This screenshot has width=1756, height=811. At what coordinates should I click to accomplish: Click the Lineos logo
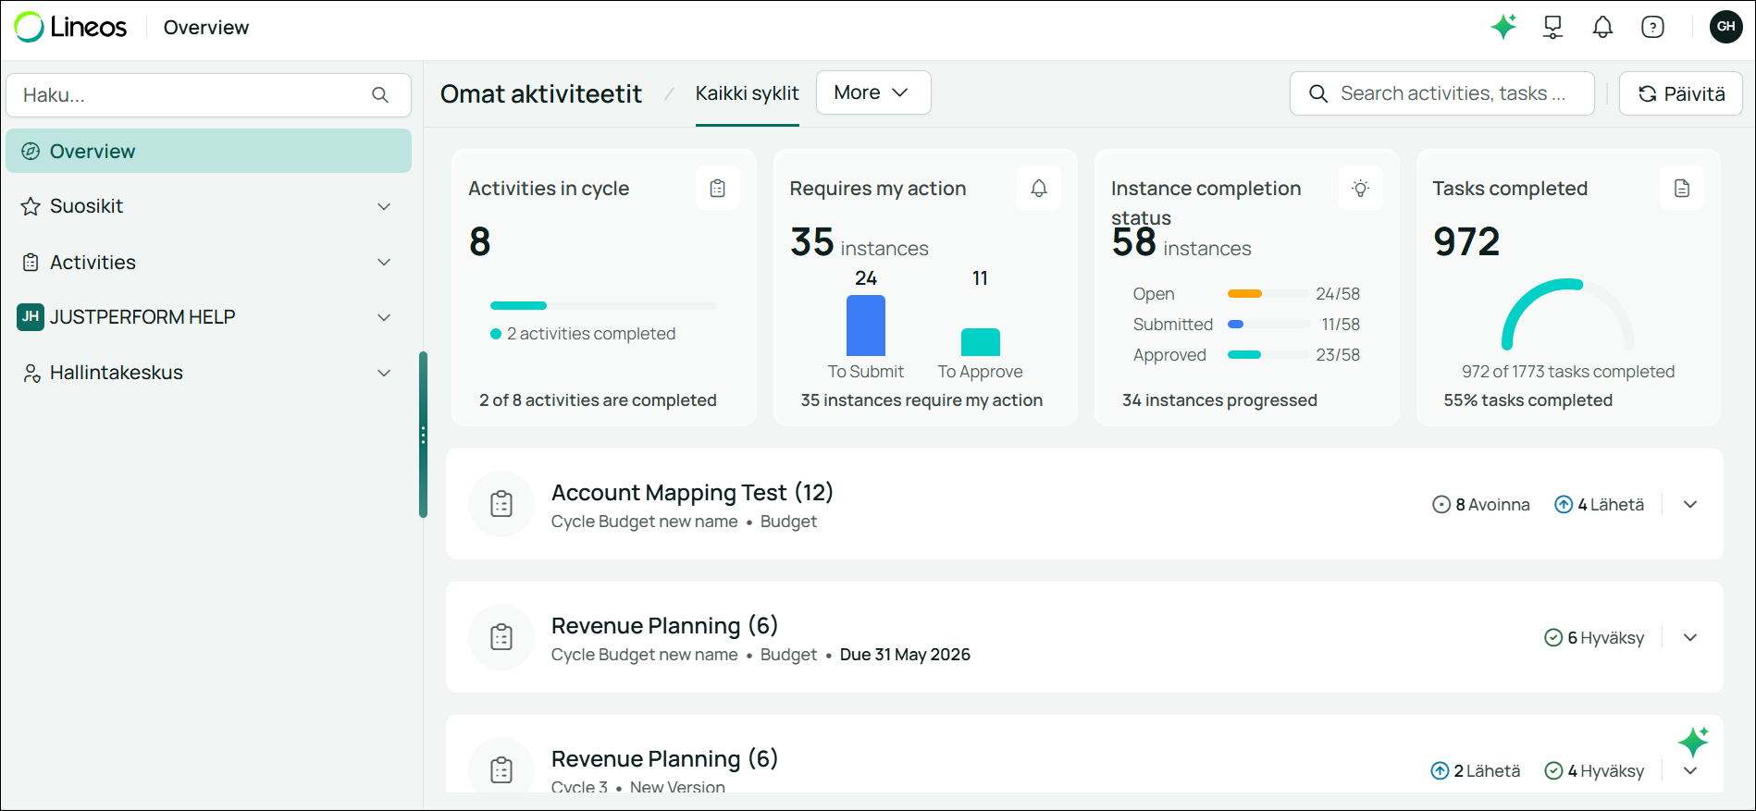point(70,27)
